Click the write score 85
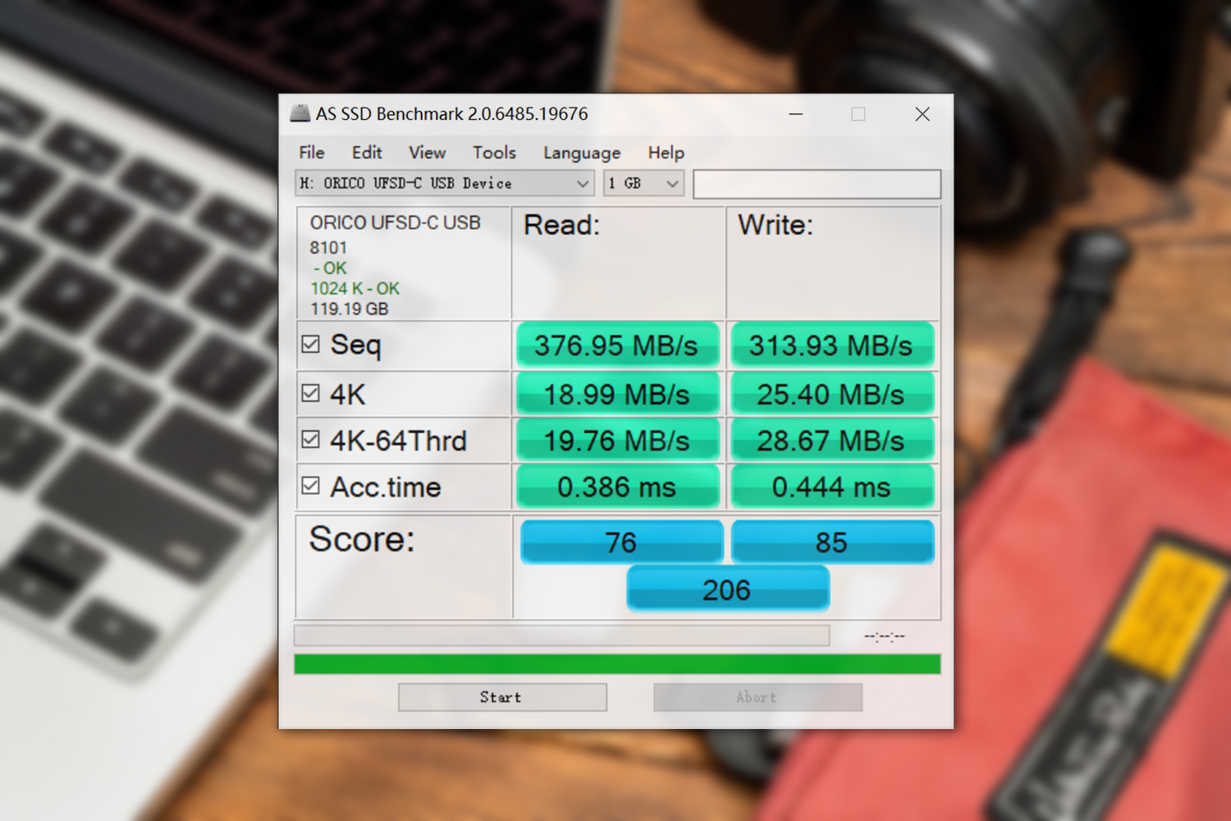The height and width of the screenshot is (821, 1231). pyautogui.click(x=832, y=542)
